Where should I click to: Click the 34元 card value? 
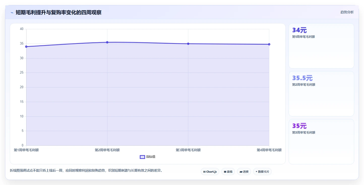click(299, 30)
